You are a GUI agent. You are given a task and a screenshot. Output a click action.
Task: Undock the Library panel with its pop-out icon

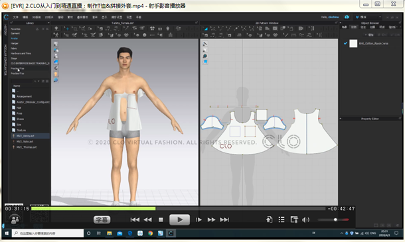[11, 23]
